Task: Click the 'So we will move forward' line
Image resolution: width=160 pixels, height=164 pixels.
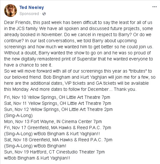Action: tap(78, 71)
